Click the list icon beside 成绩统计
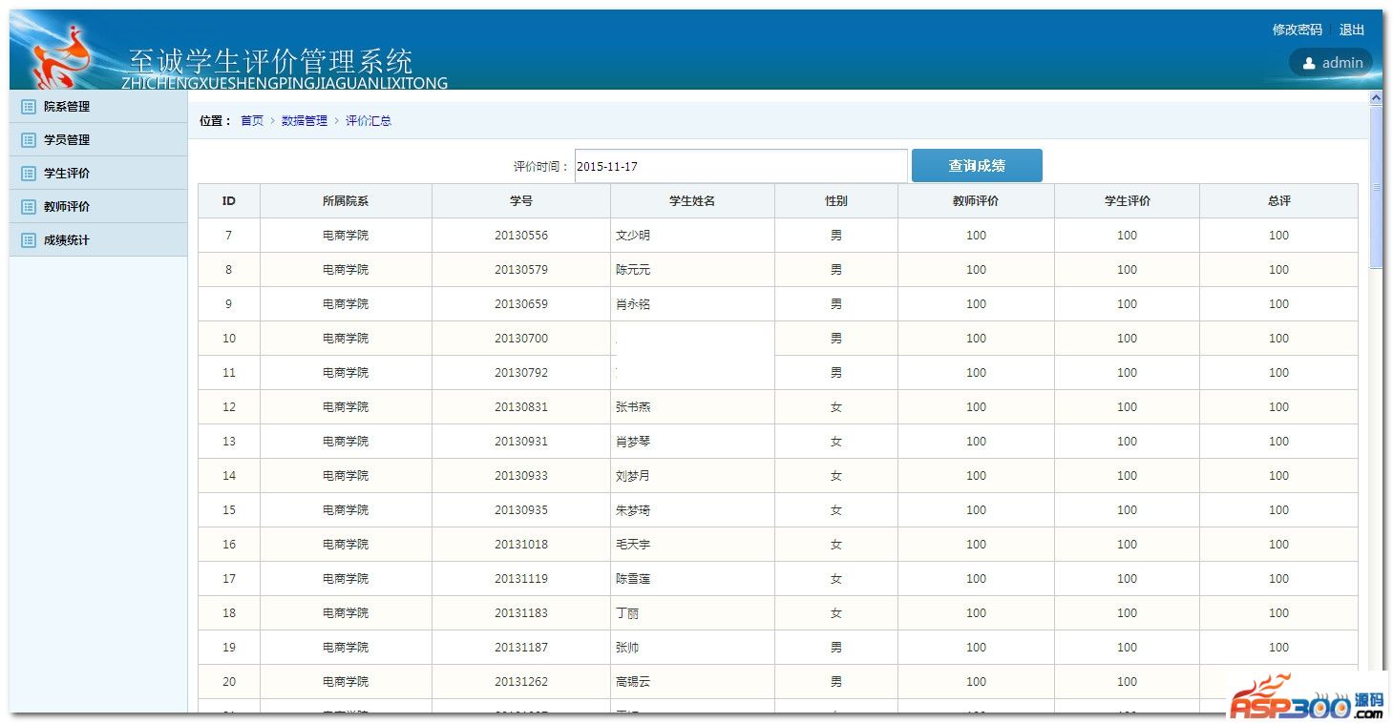 pos(29,240)
